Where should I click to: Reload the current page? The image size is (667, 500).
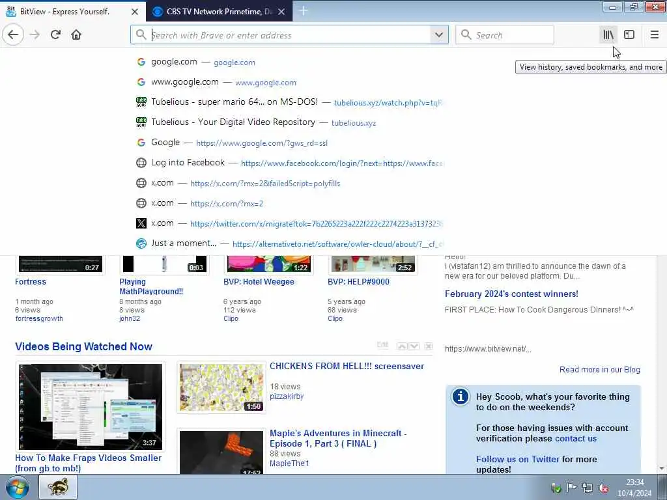[x=55, y=35]
